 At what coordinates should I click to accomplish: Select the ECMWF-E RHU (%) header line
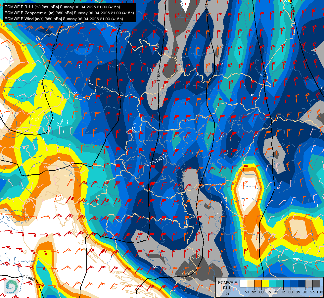pos(62,7)
